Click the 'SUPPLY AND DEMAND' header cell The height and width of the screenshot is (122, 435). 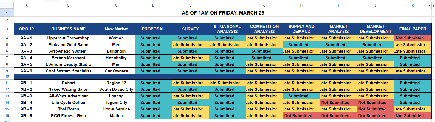[x=301, y=29]
